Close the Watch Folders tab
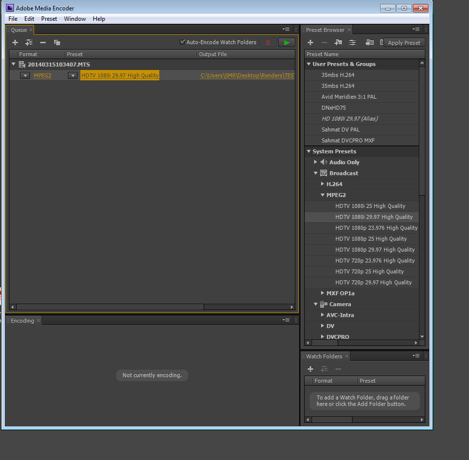 click(346, 356)
